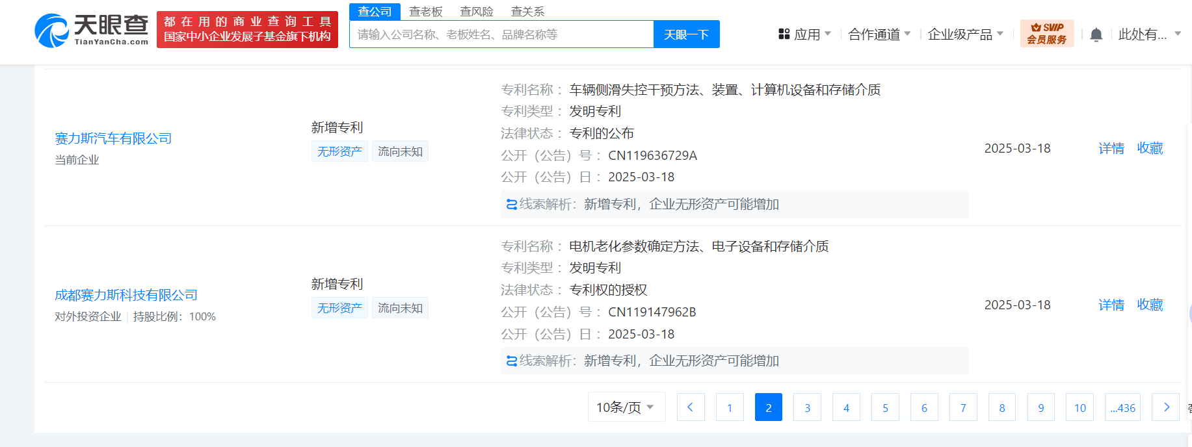Click 流向未知 tag in 赛力斯汽车 row
The image size is (1192, 447).
pos(400,151)
